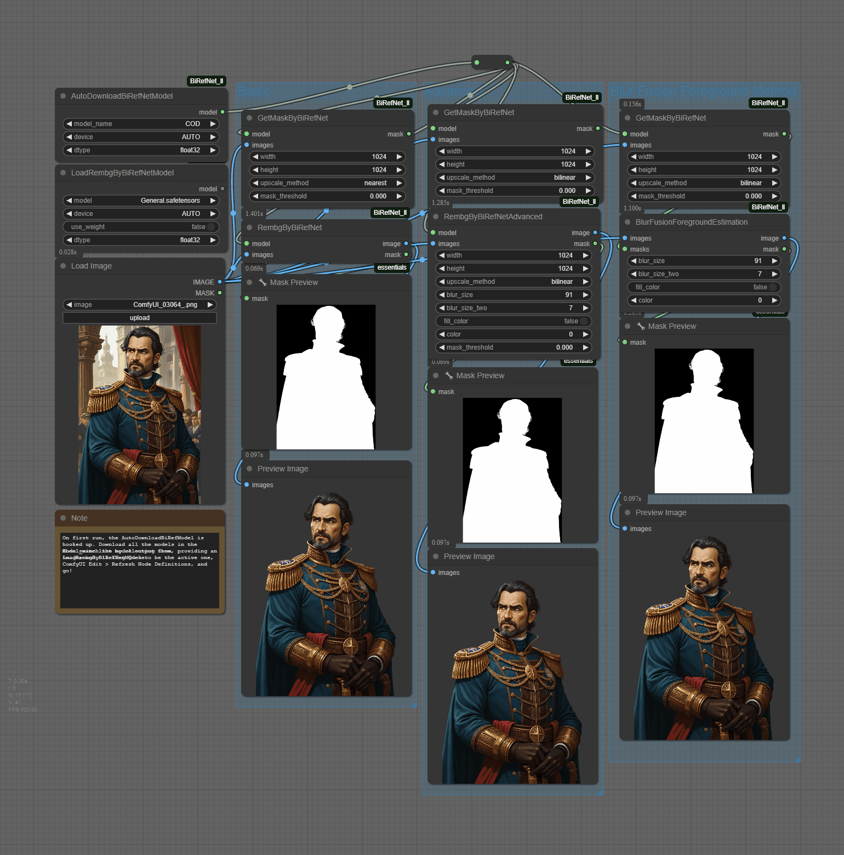Click the Blur Fusion Foreground Method group title
844x855 pixels.
coord(703,91)
